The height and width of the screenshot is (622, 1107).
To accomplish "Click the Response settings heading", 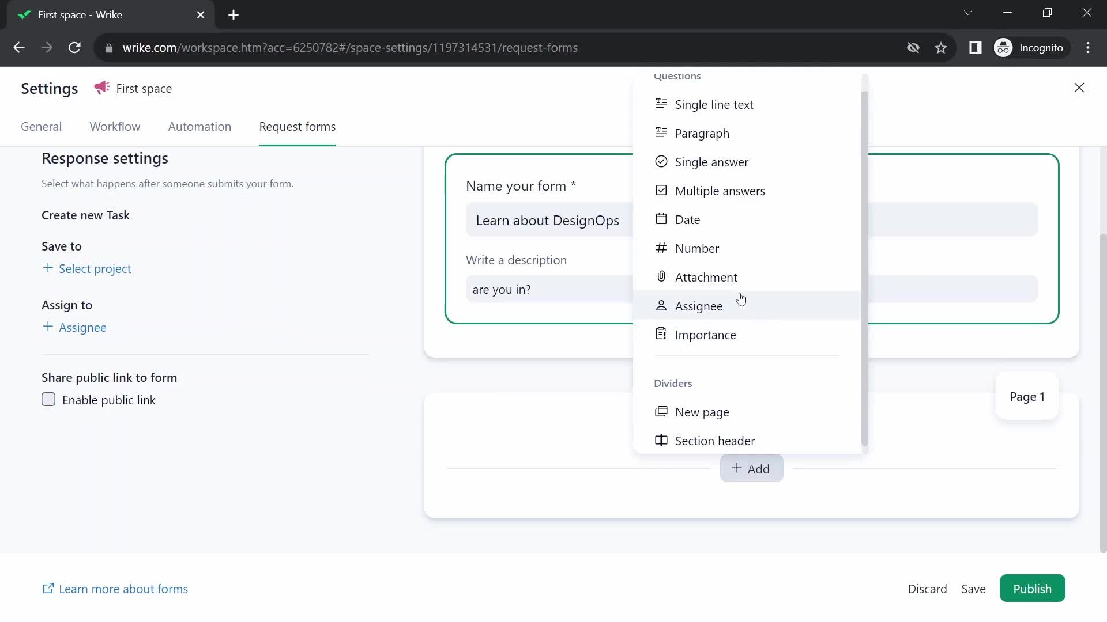I will 105,158.
